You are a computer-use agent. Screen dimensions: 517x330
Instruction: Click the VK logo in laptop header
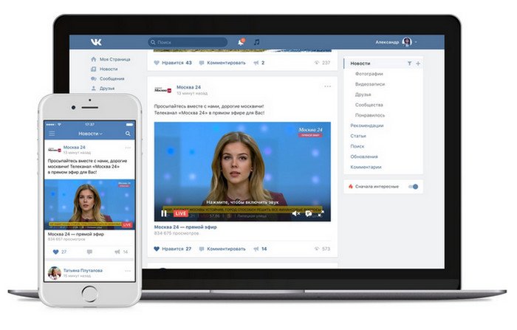coord(96,42)
